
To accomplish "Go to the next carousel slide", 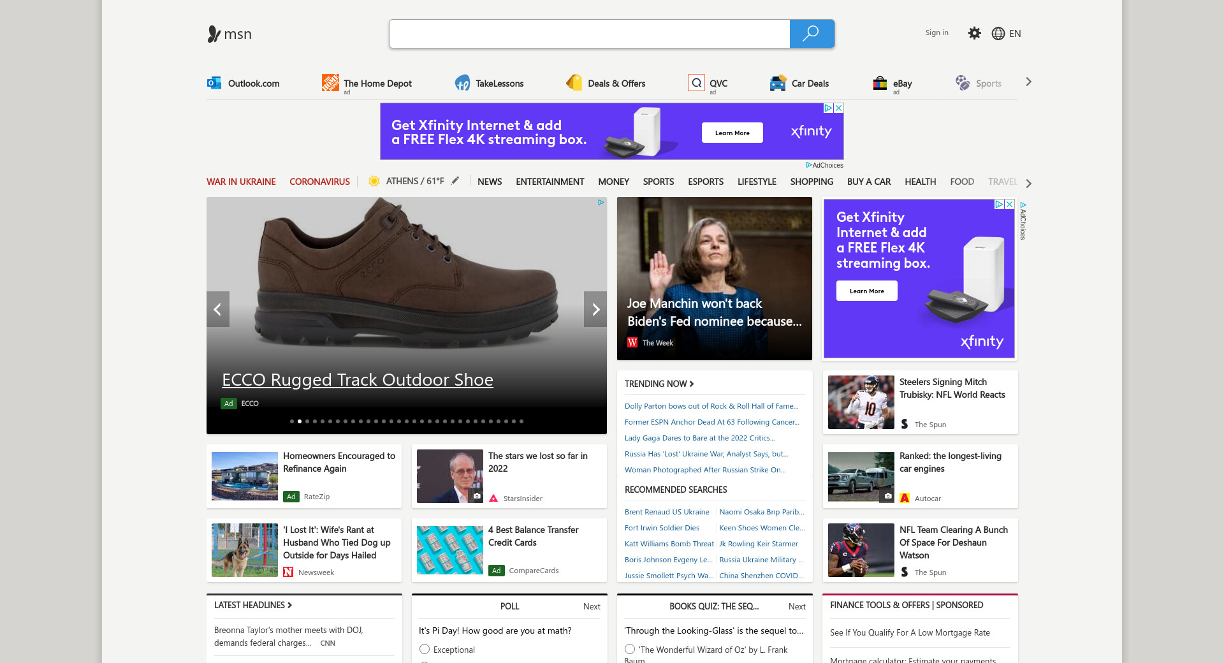I will pos(595,309).
